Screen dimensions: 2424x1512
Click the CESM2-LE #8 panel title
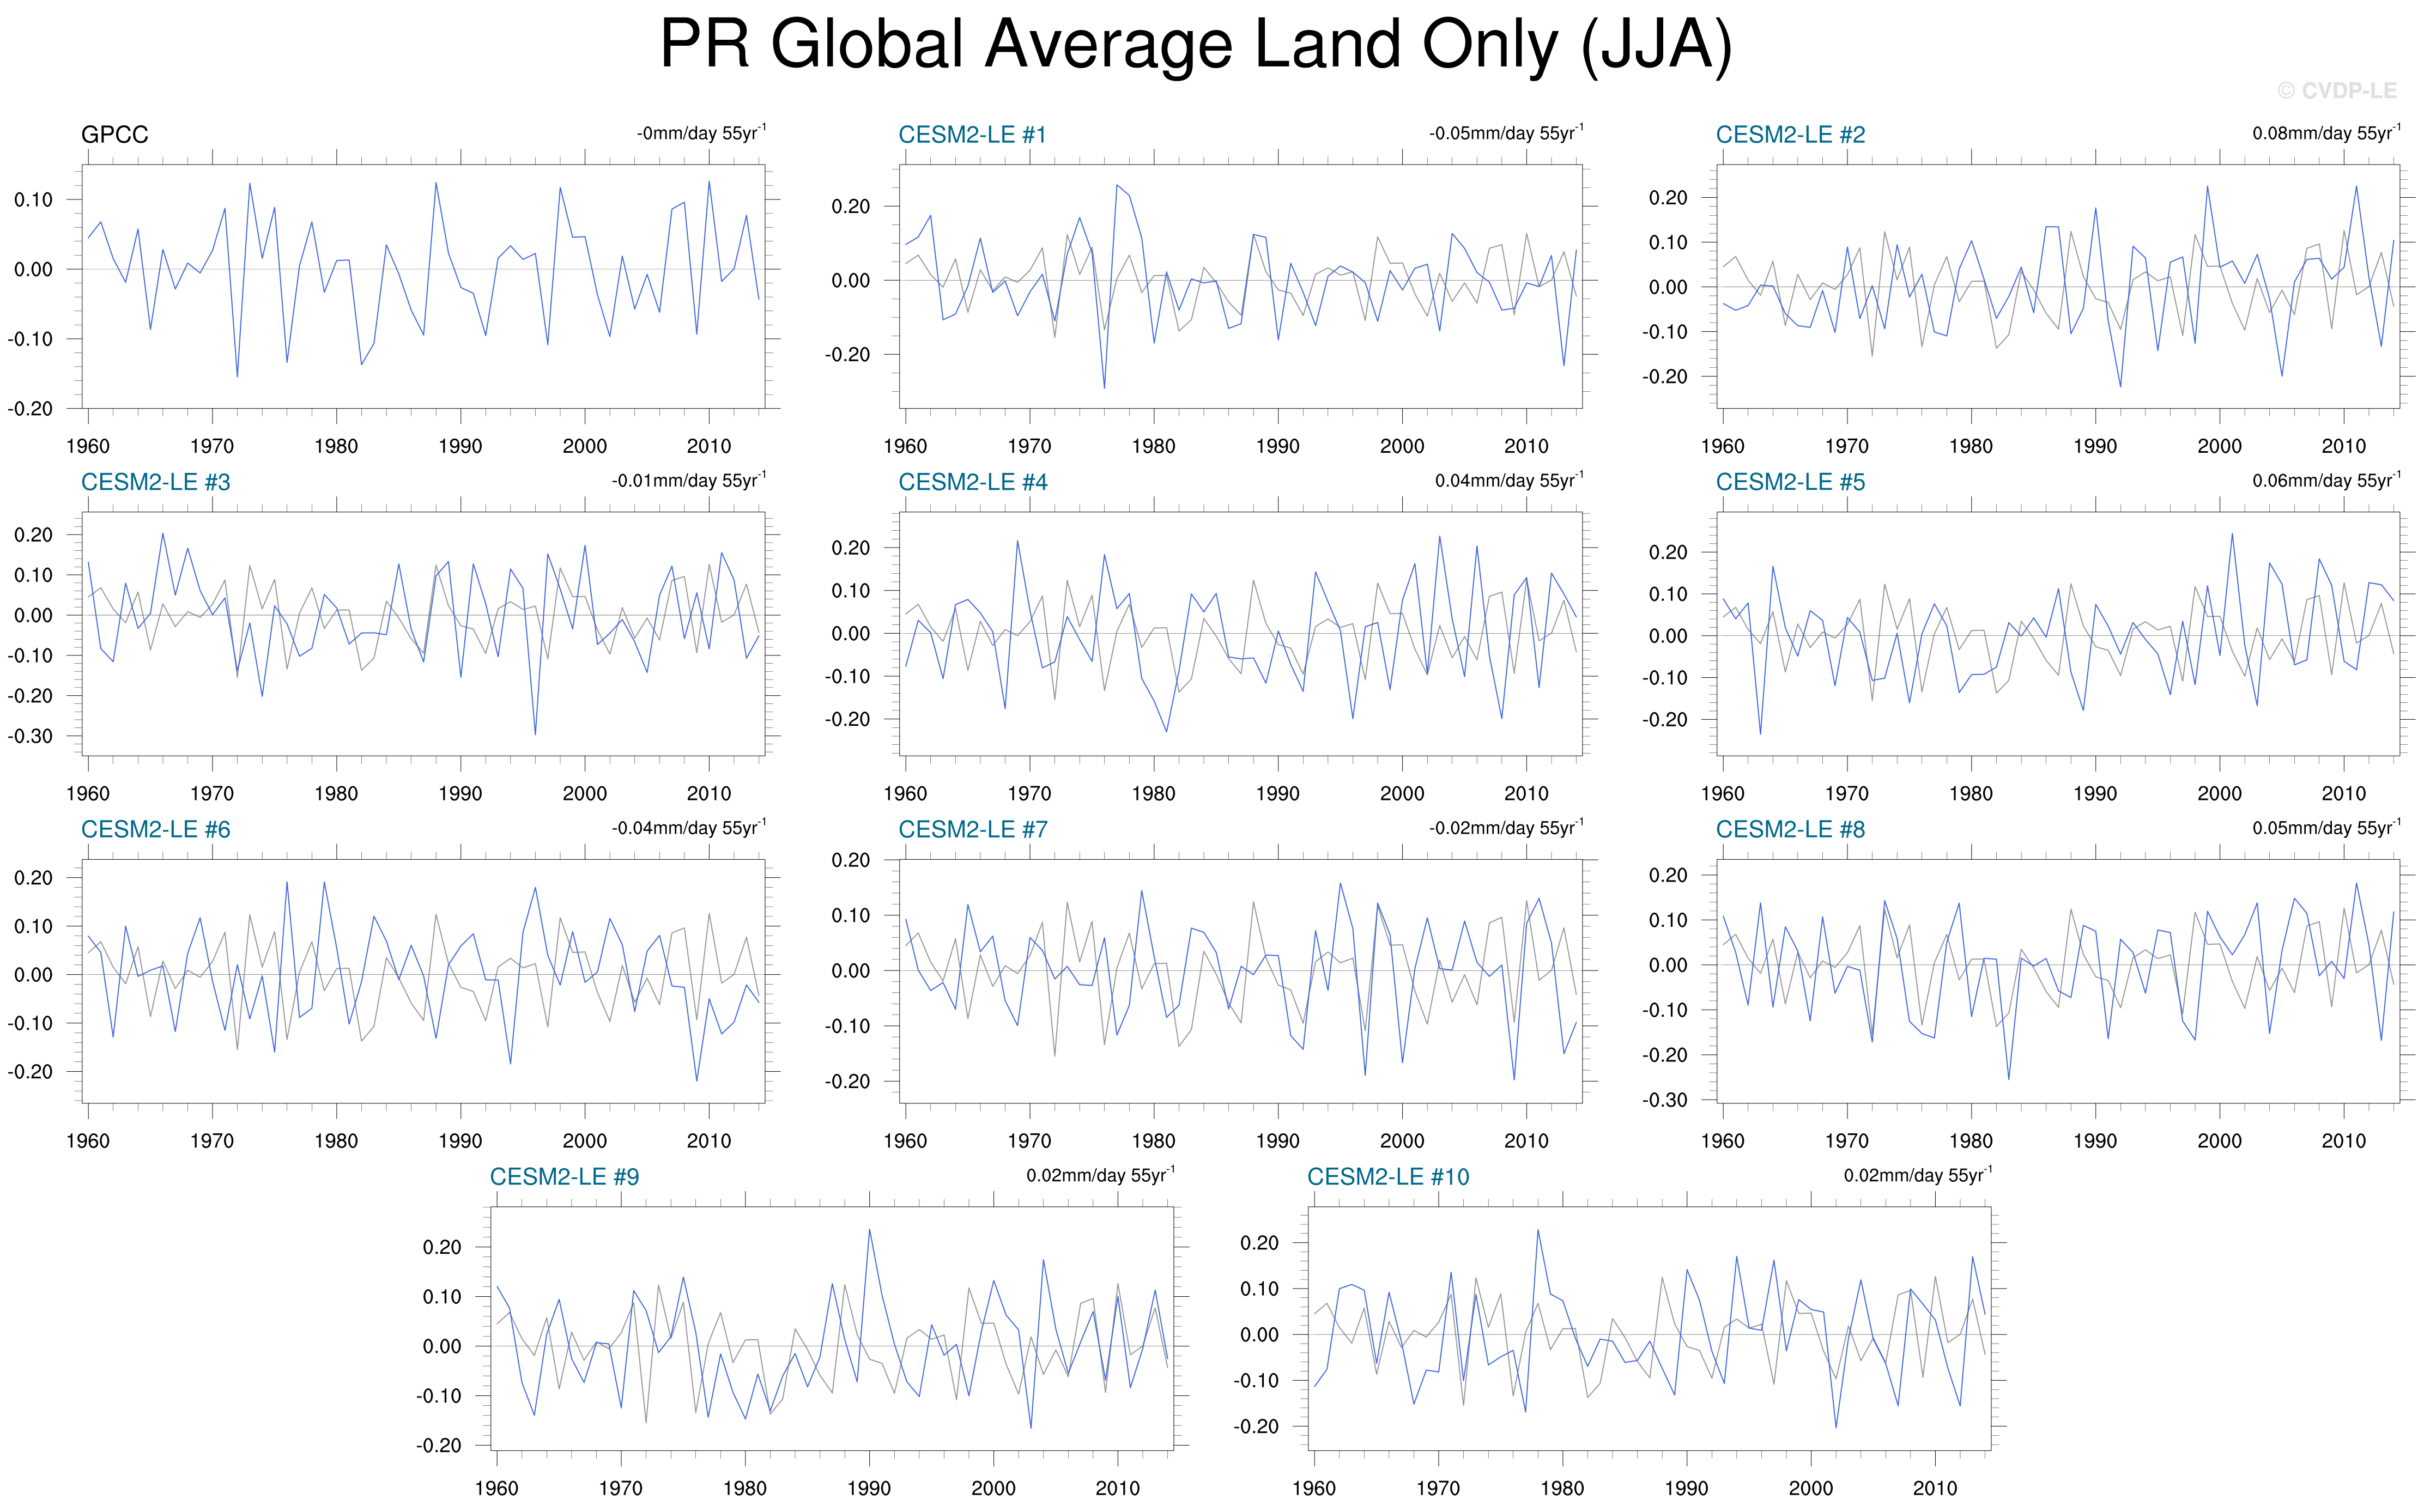click(x=1790, y=829)
